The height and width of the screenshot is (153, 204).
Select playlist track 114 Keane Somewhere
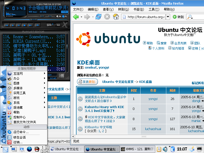(x=34, y=37)
